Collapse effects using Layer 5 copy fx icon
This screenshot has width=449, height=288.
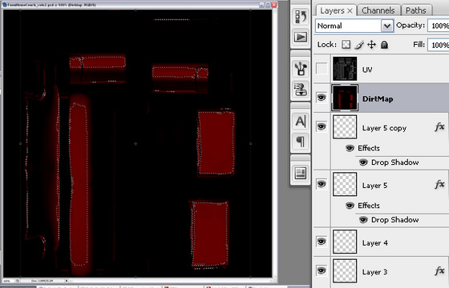pos(439,126)
